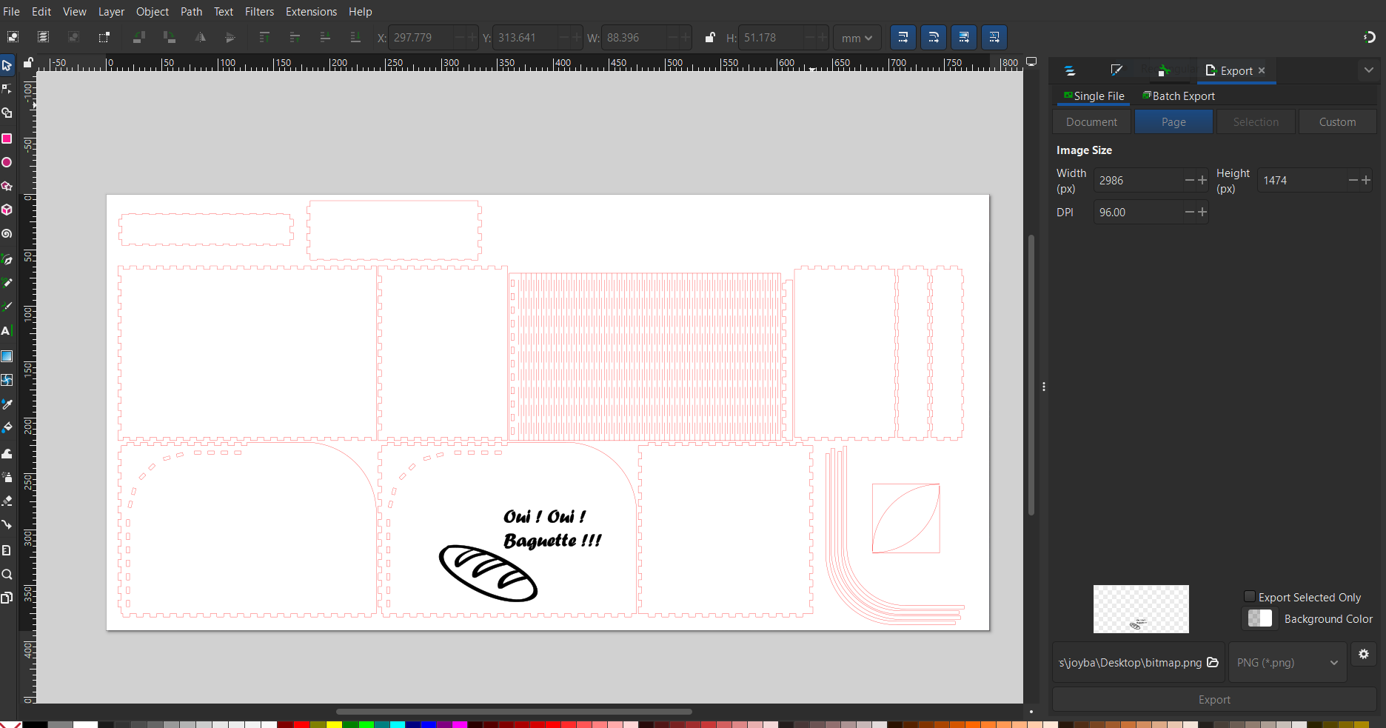Enable Export Selected Only checkbox
Screen dimensions: 1386x728
click(1250, 597)
